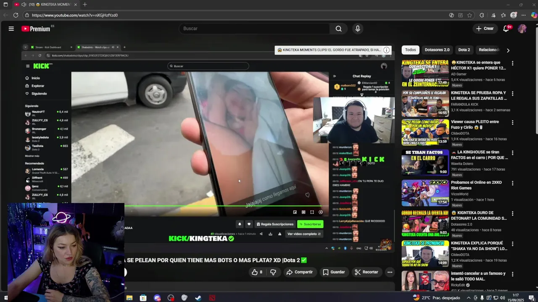Switch to the KINGTEKA MOMENTS browser tab
538x302 pixels.
pos(46,5)
